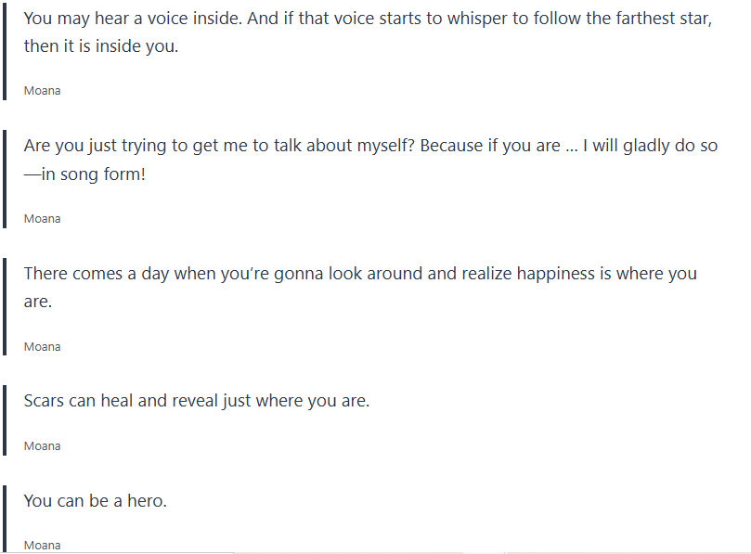Click the 'Are you just trying' quote text
This screenshot has height=554, width=751.
[278, 146]
